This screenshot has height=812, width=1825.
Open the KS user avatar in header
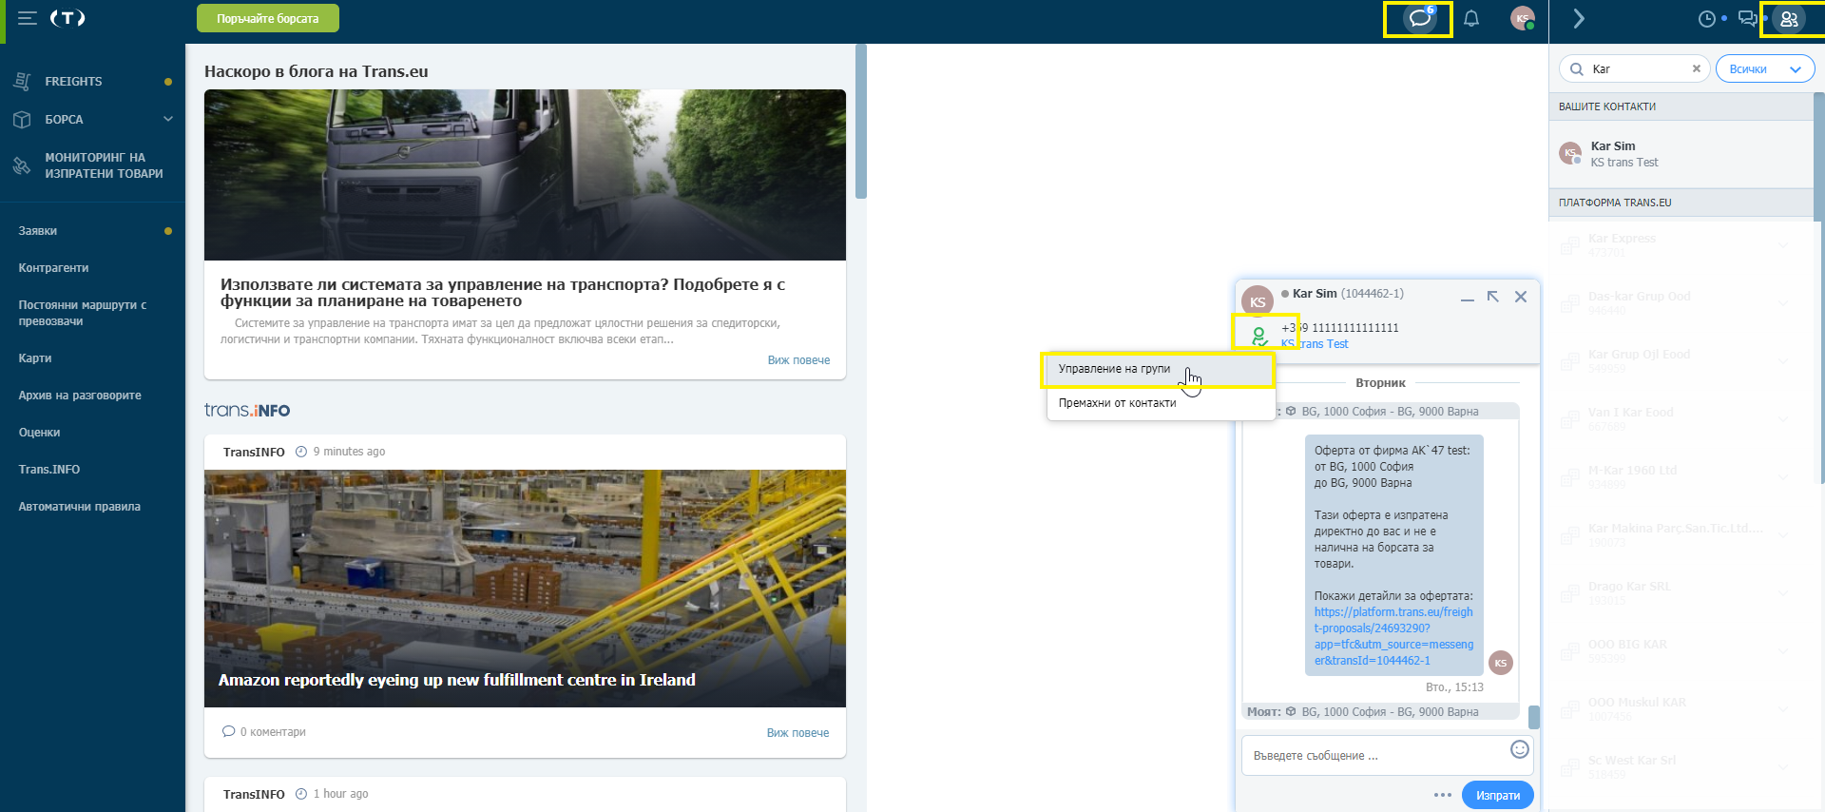[x=1523, y=18]
